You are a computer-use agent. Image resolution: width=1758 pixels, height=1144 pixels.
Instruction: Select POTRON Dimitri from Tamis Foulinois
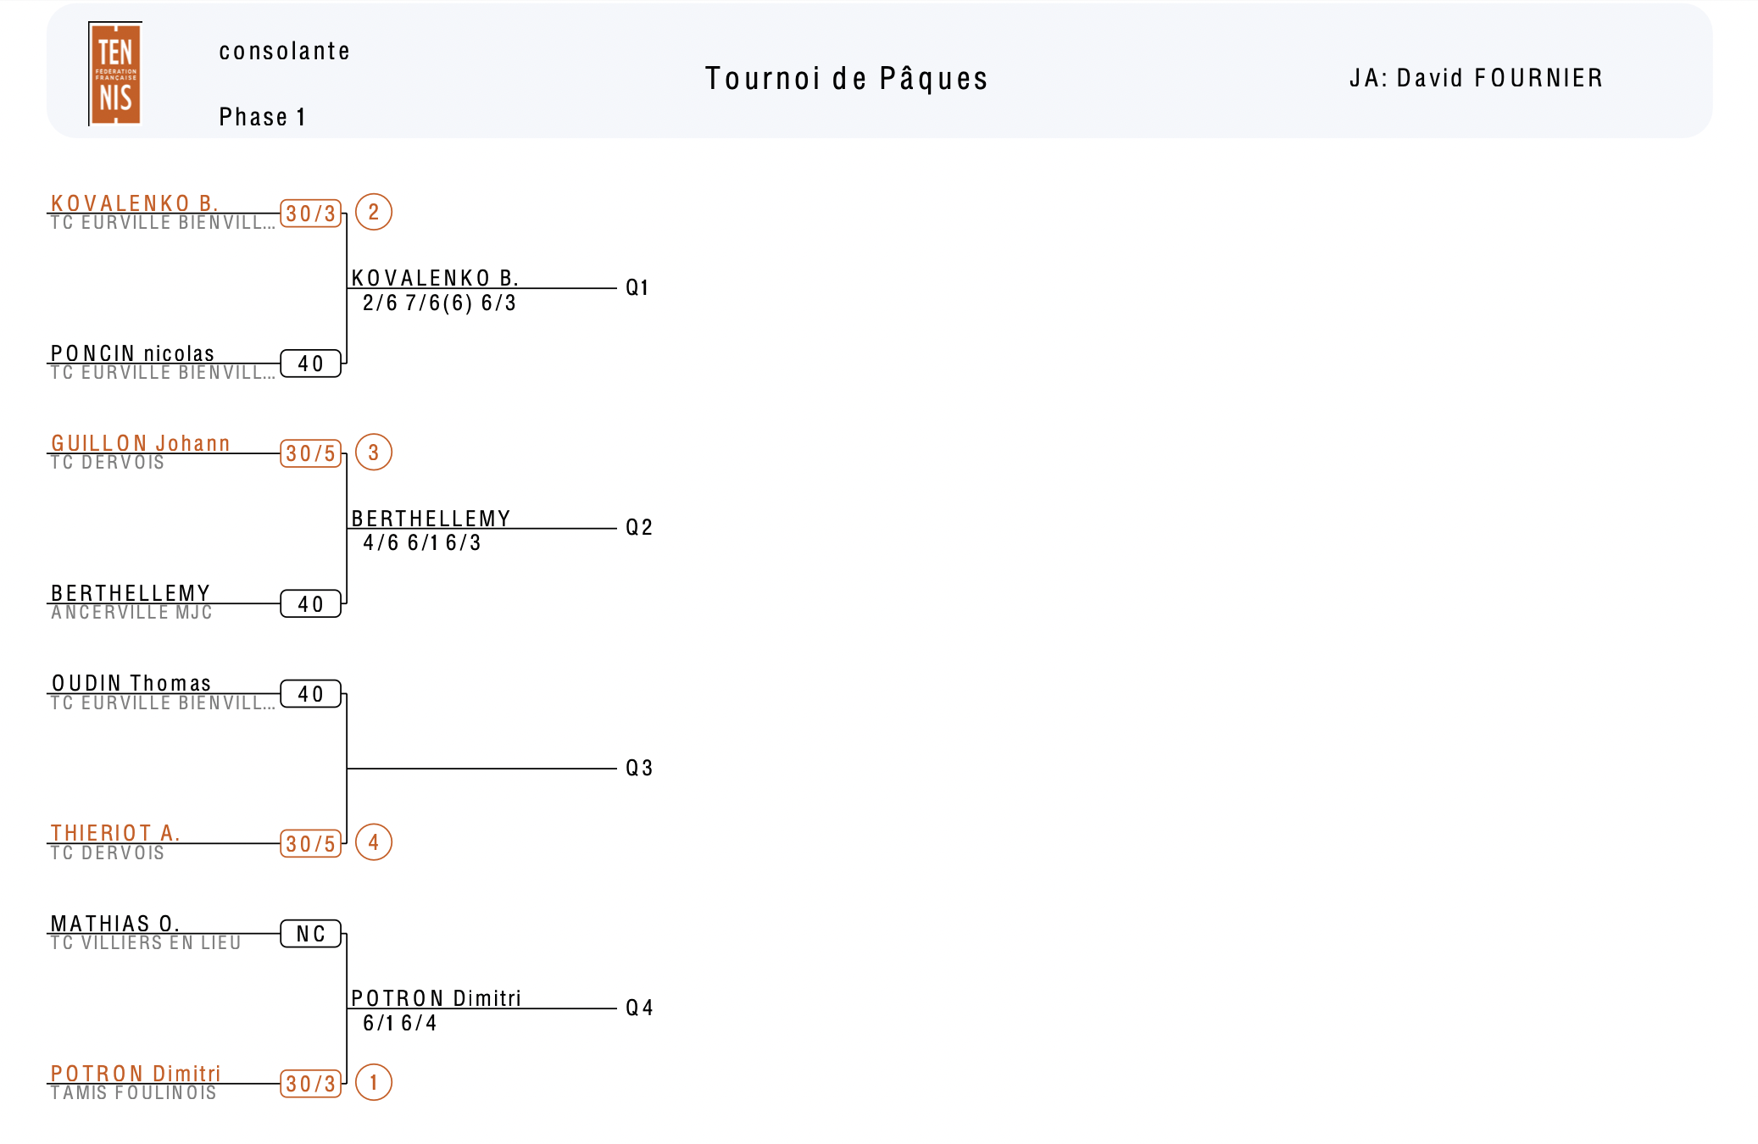136,1074
